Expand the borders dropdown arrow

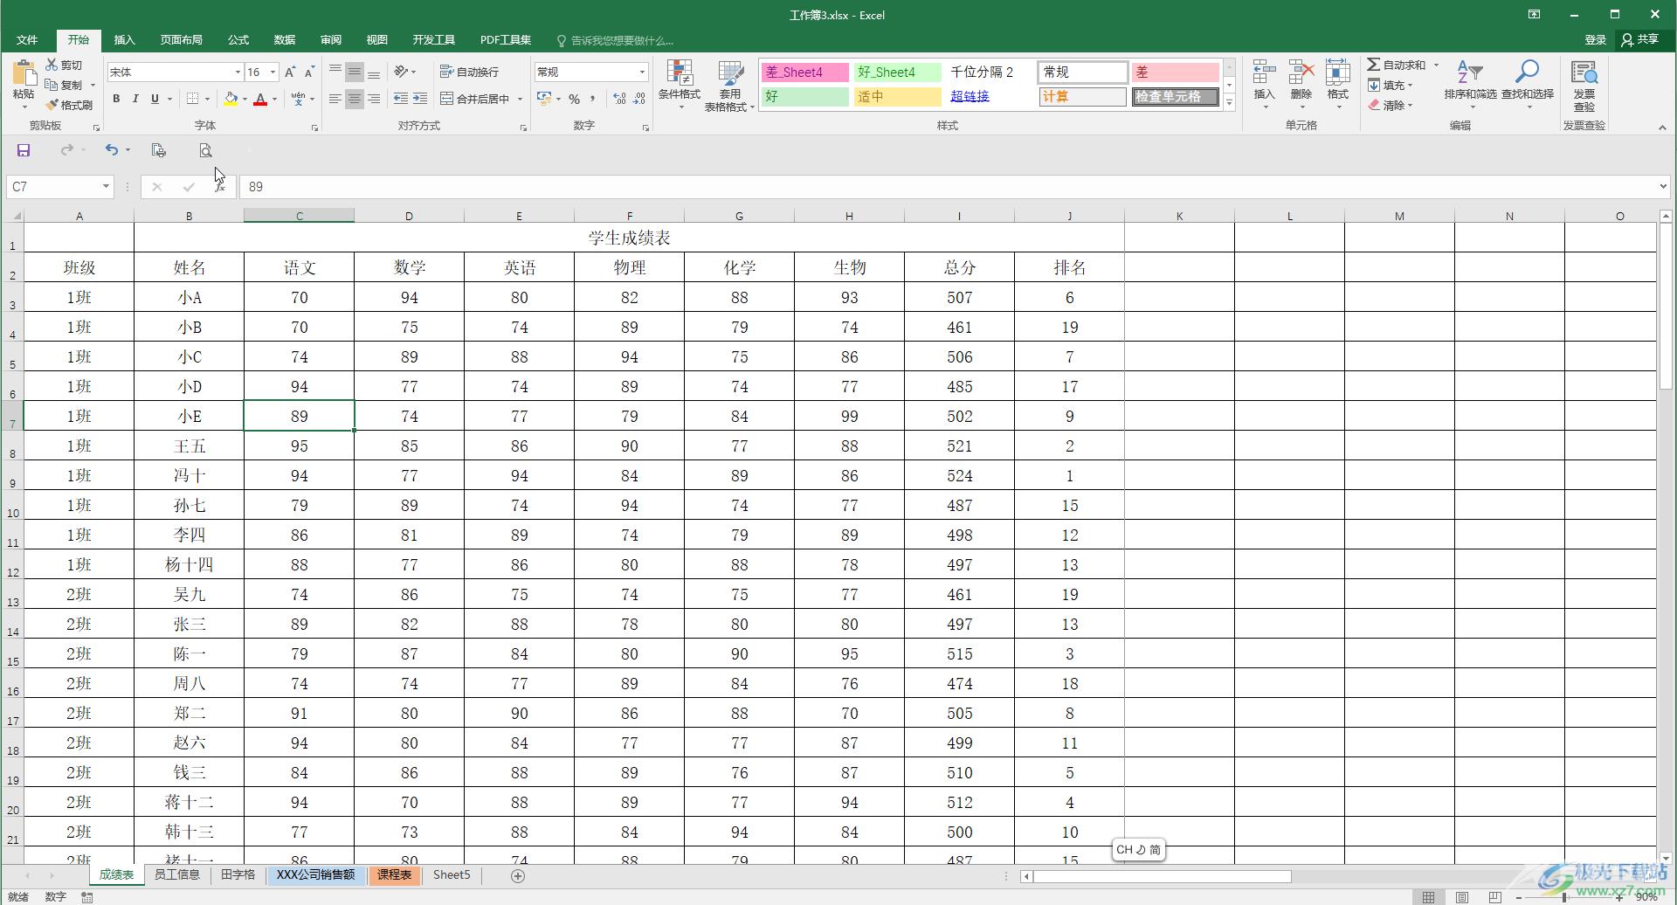[207, 99]
